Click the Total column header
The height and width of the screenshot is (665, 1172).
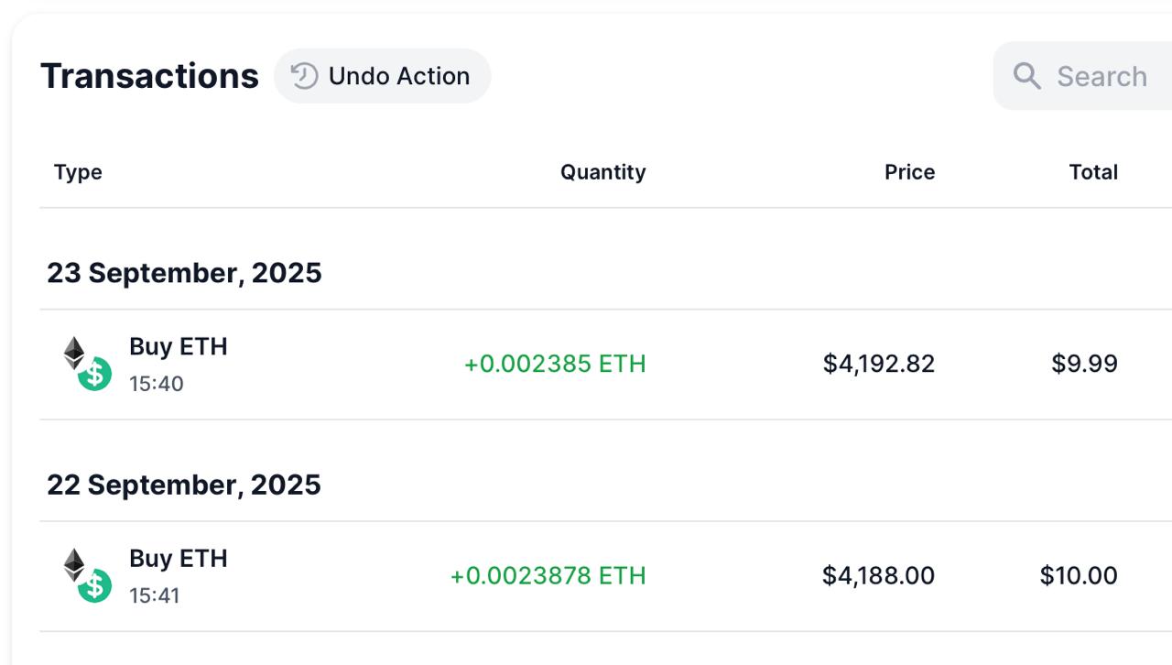click(1093, 172)
